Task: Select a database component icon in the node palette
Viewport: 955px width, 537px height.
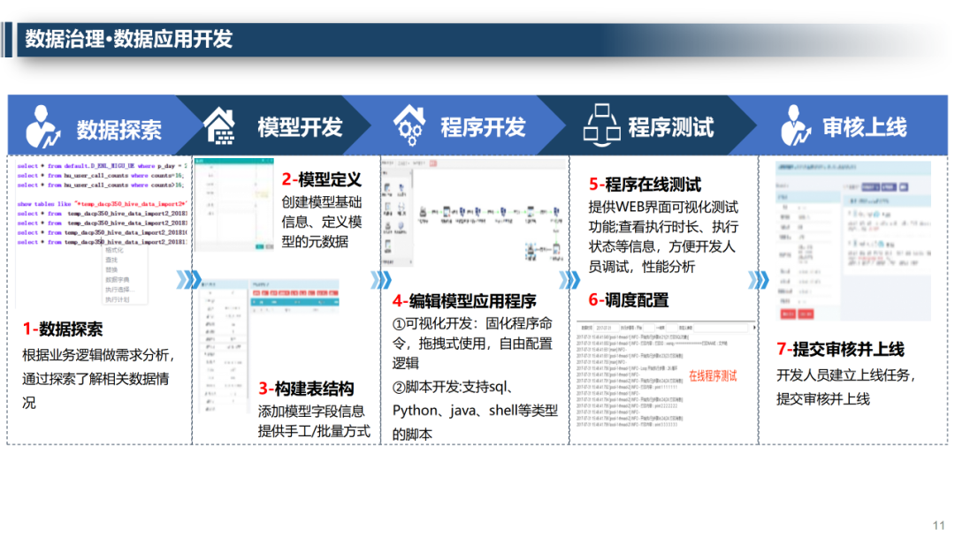Action: point(386,188)
